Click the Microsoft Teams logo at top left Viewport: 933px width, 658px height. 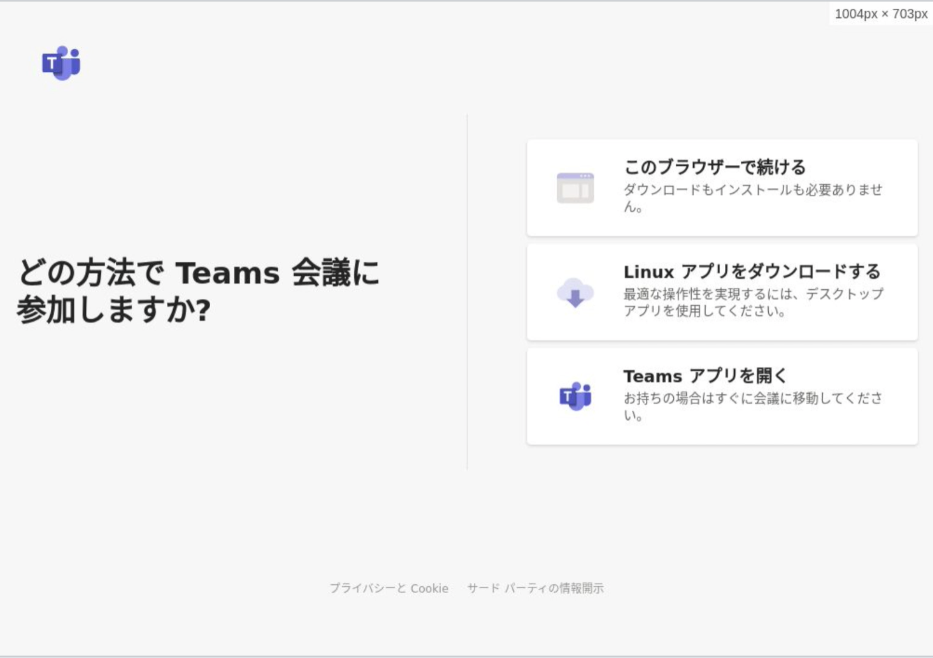point(61,63)
